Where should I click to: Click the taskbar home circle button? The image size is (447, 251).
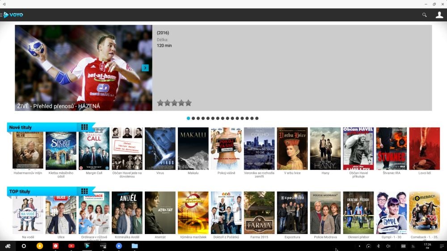coord(24,246)
